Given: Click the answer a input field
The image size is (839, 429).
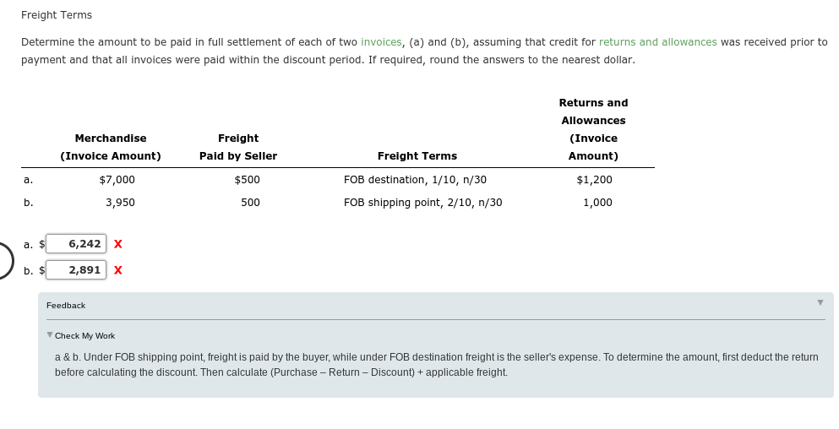Looking at the screenshot, I should point(76,244).
